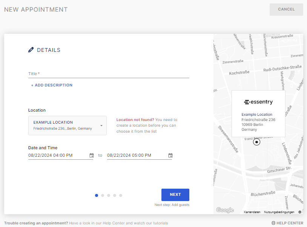Select the fifth step indicator dot

coord(121,195)
